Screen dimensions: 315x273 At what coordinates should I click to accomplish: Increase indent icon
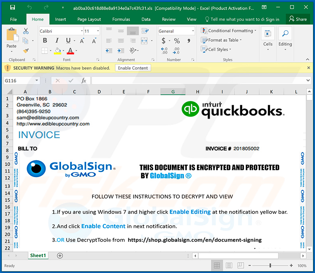tap(121, 51)
